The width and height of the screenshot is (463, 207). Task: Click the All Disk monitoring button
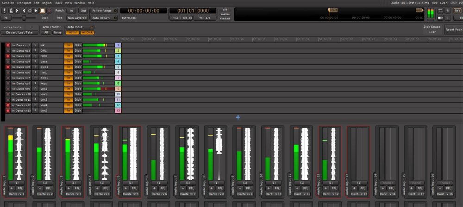88,32
